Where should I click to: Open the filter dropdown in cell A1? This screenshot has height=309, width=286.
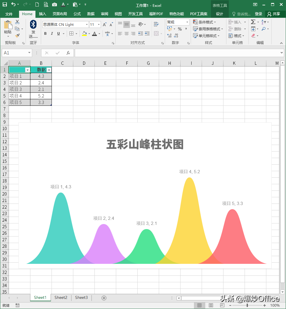[27, 70]
